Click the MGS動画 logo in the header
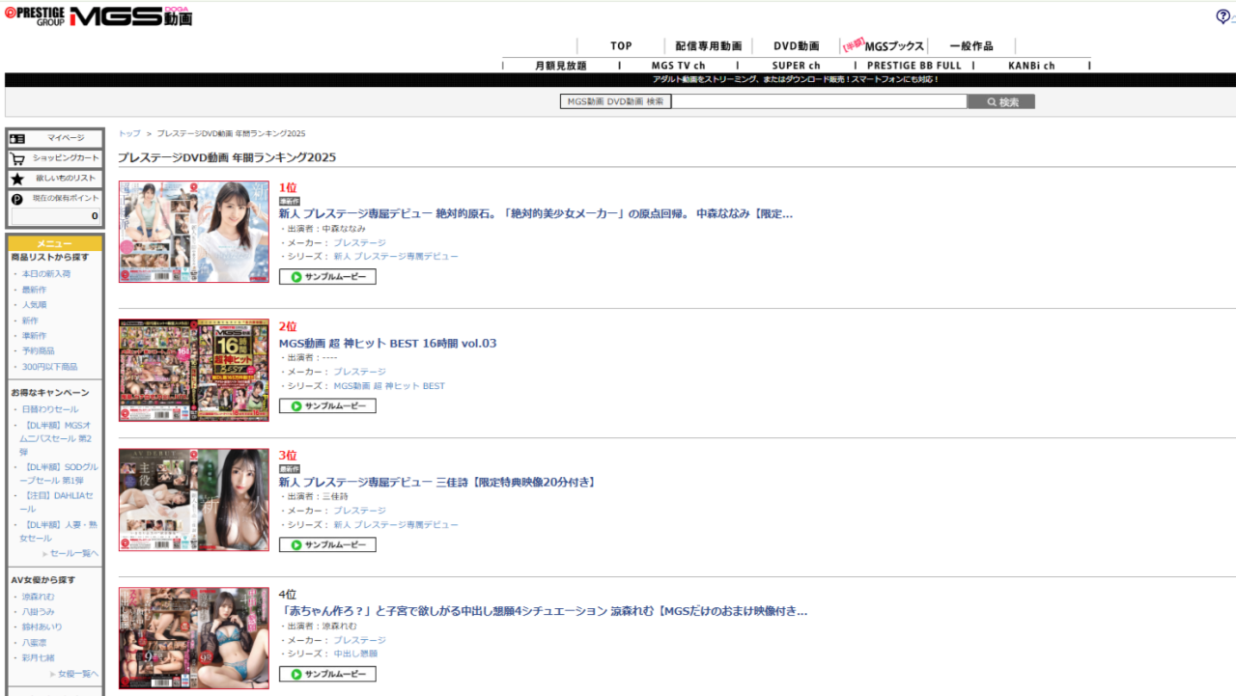Viewport: 1236px width, 696px height. (130, 16)
